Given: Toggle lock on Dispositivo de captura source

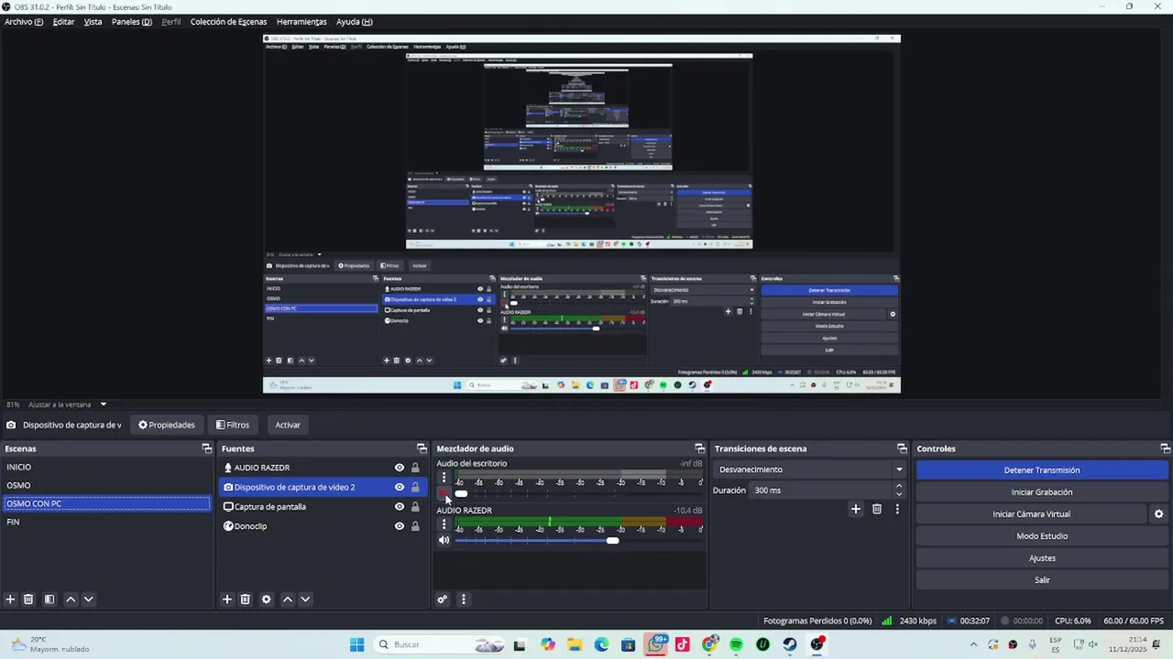Looking at the screenshot, I should pyautogui.click(x=415, y=487).
